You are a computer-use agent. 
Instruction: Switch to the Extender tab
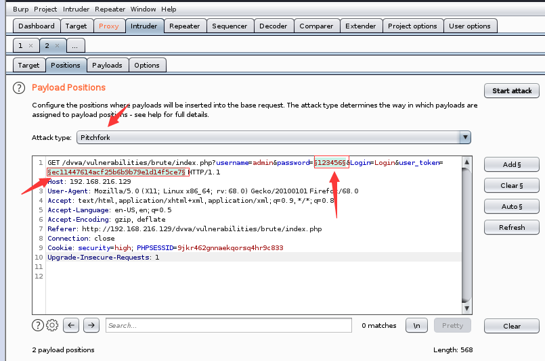[360, 26]
